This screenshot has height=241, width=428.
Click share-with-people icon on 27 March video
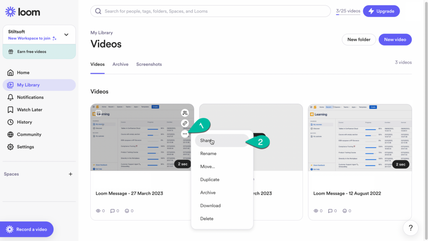(x=185, y=113)
